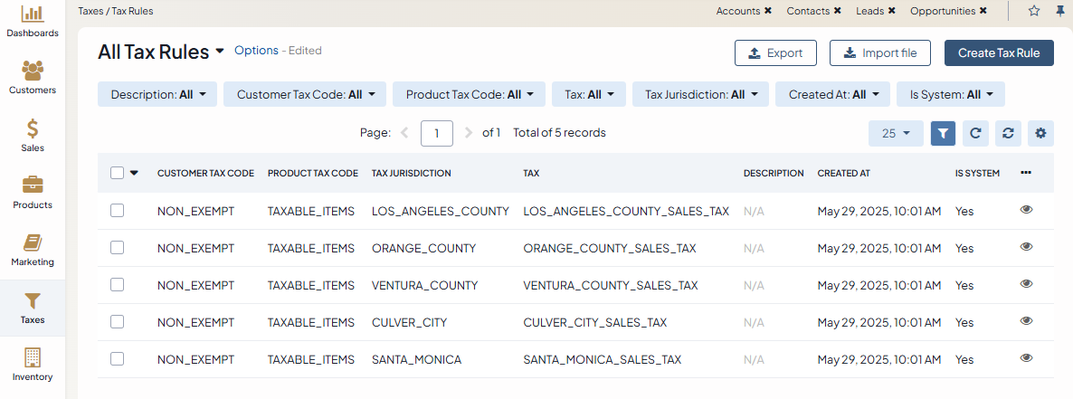Close the Accounts pinned tab

tap(768, 11)
